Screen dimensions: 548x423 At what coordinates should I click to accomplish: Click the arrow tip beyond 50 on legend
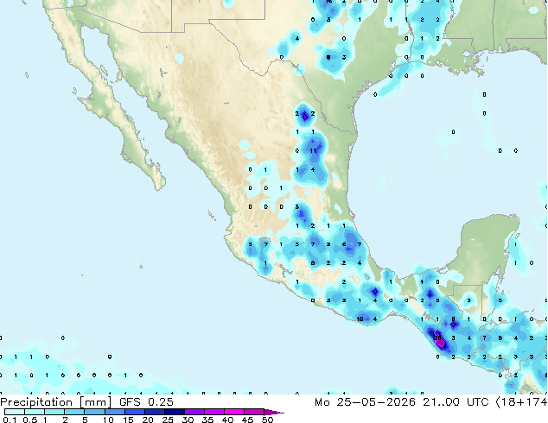click(274, 412)
